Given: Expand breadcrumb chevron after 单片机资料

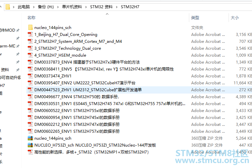Looking at the screenshot, I should pyautogui.click(x=86, y=7).
